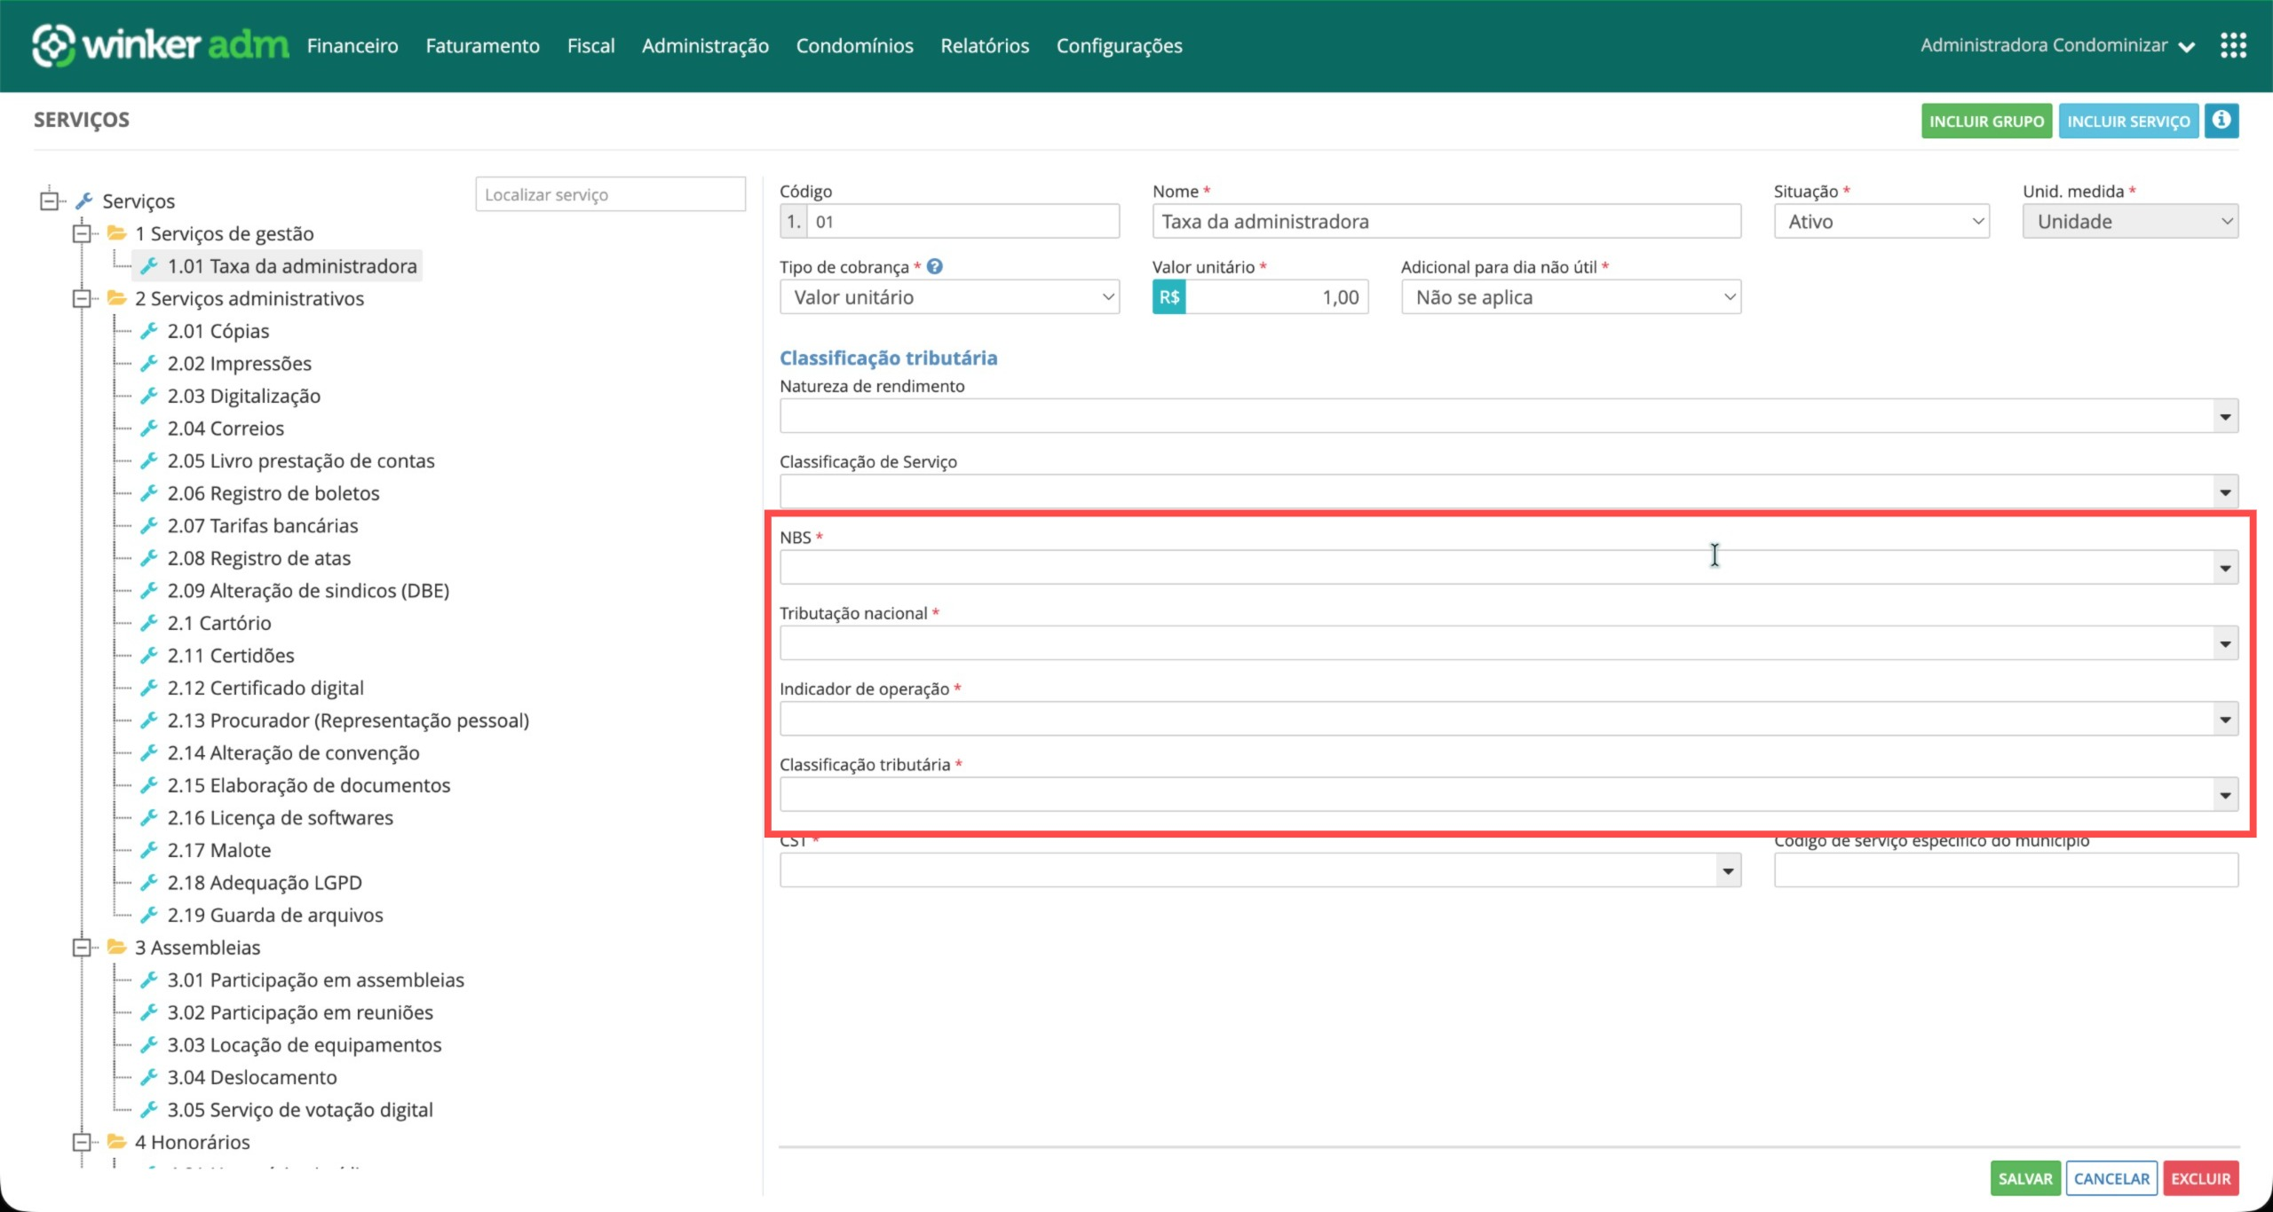
Task: Click wrench icon of root Serviços node
Action: coord(84,201)
